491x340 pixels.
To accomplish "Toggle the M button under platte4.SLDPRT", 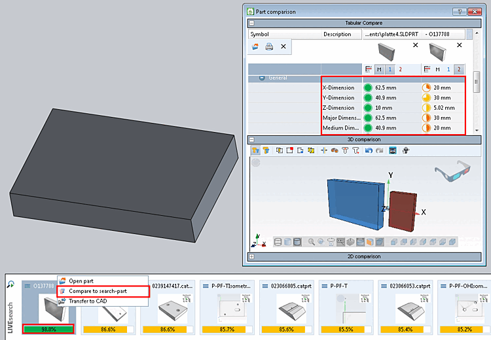I will click(x=379, y=69).
